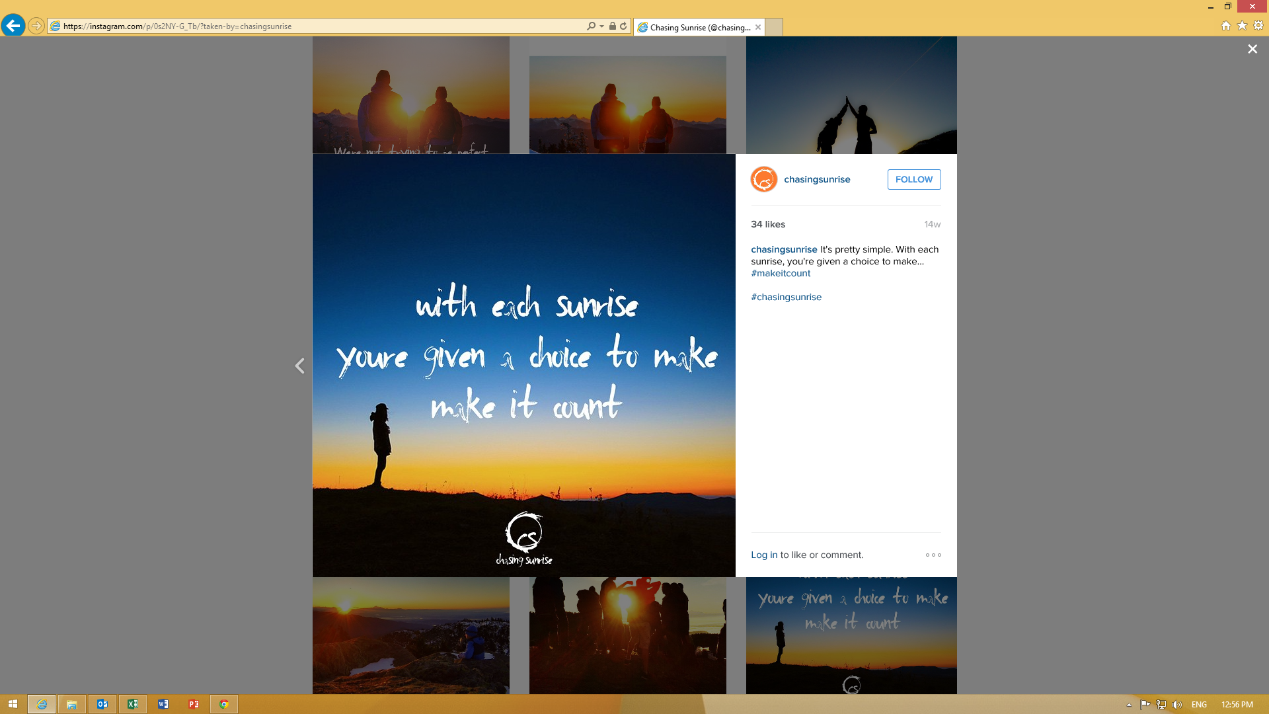Open the browser tools gear icon

click(1258, 26)
